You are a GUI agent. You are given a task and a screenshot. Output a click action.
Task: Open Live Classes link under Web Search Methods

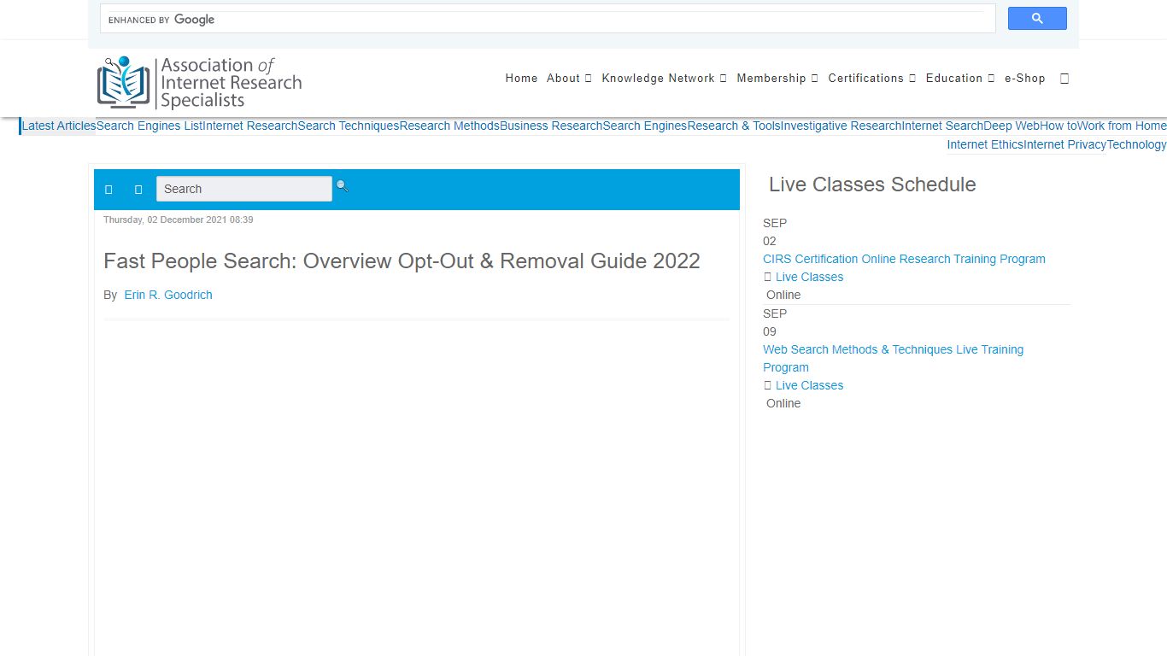point(809,385)
